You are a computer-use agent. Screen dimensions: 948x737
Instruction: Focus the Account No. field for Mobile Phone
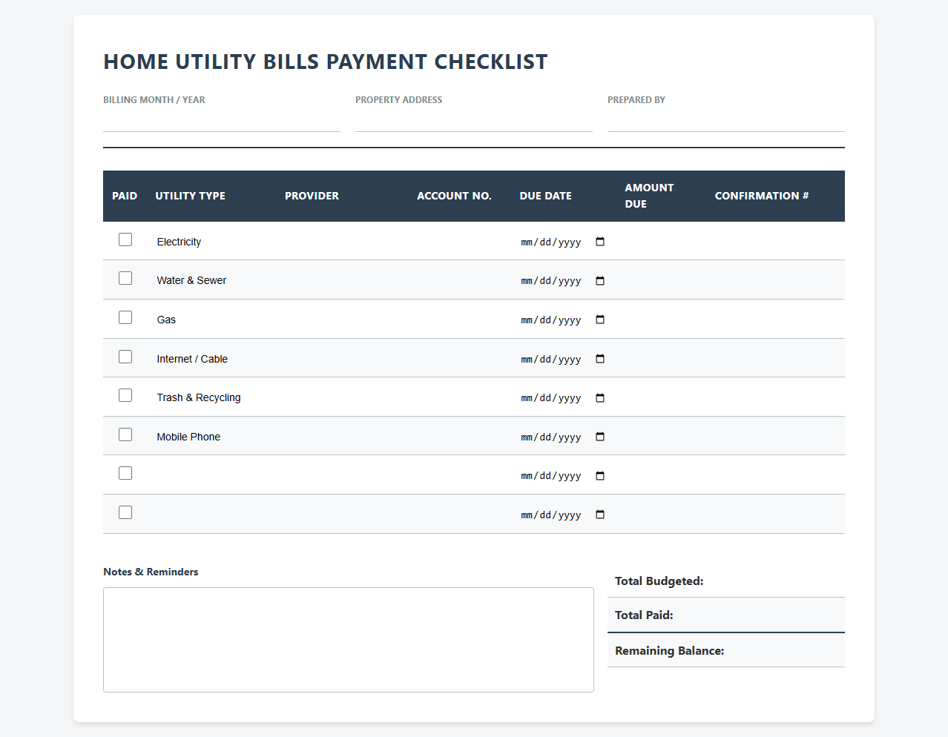459,437
